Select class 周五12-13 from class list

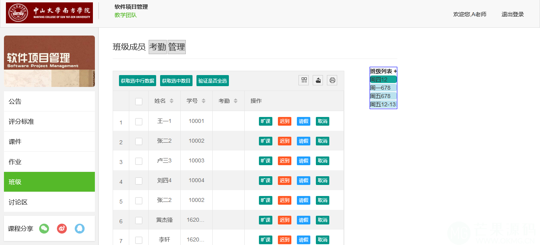click(x=383, y=105)
